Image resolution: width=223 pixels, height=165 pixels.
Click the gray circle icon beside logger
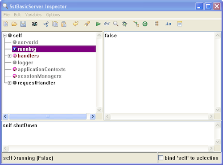[x=15, y=62]
